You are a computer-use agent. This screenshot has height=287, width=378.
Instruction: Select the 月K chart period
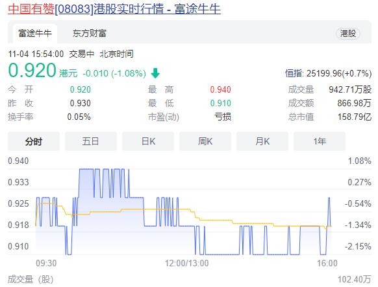(262, 141)
